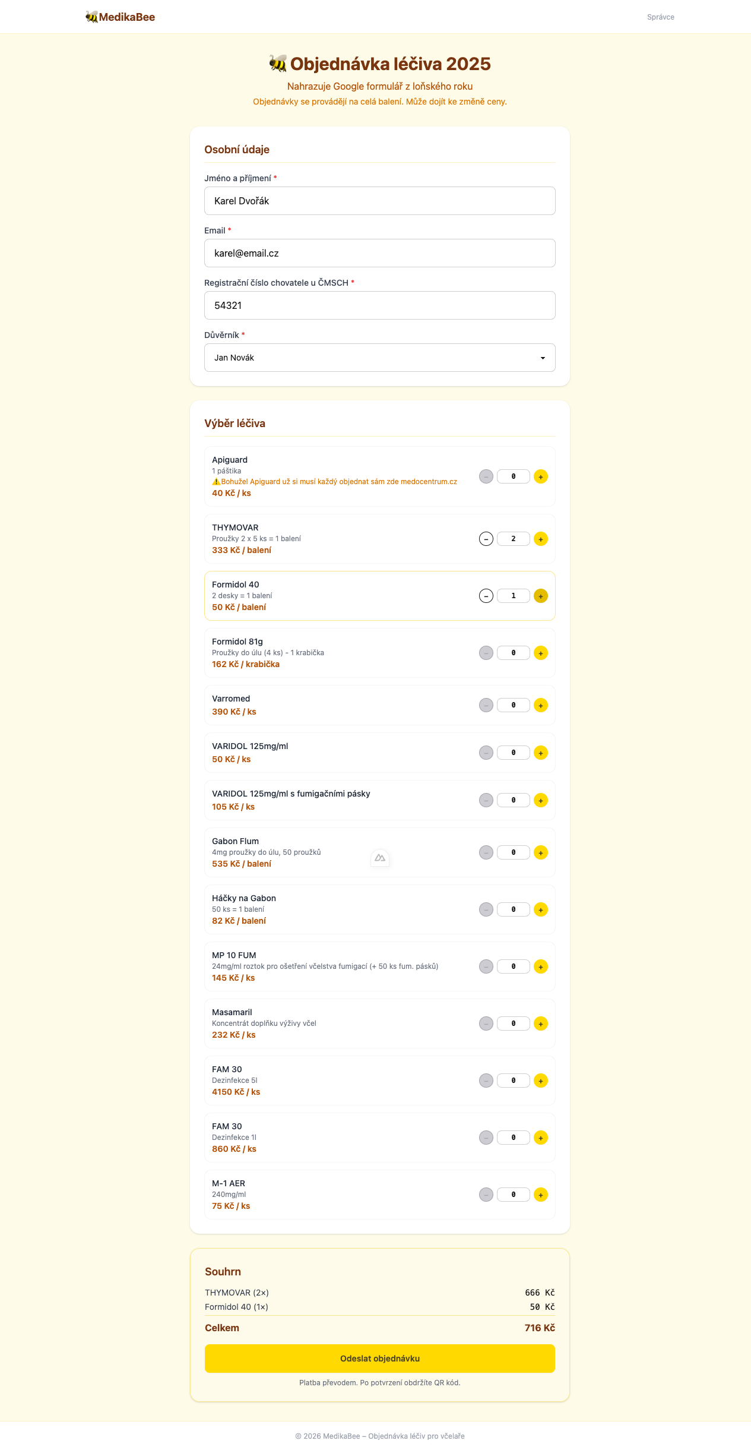This screenshot has height=1450, width=751.
Task: Click the MedikaBee bee logo
Action: tap(92, 17)
